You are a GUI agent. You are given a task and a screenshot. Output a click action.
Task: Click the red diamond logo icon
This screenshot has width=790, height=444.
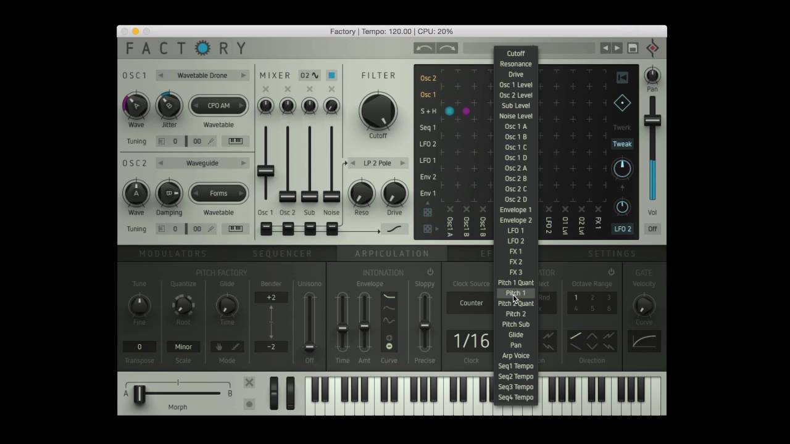tap(652, 48)
